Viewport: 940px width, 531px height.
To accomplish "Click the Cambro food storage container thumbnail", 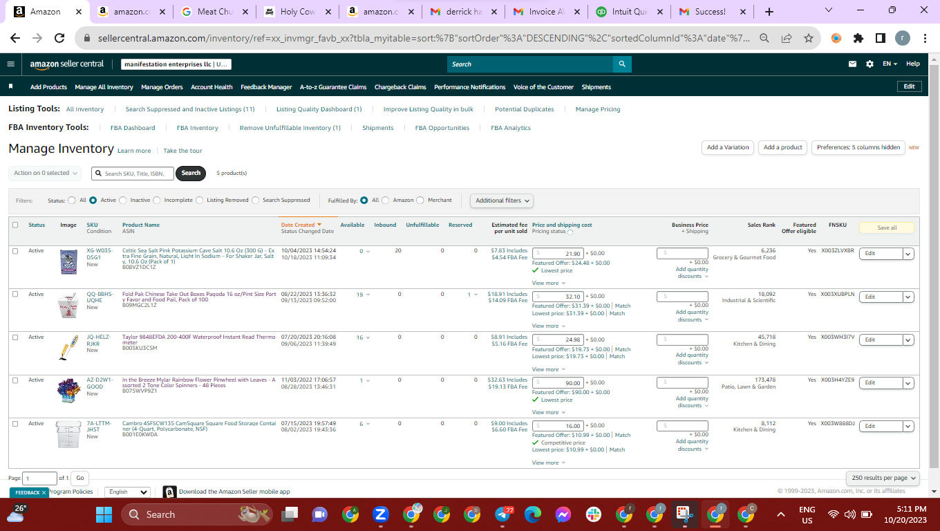I will (x=68, y=434).
